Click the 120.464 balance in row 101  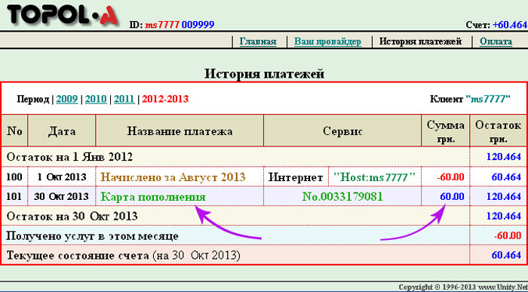point(504,196)
